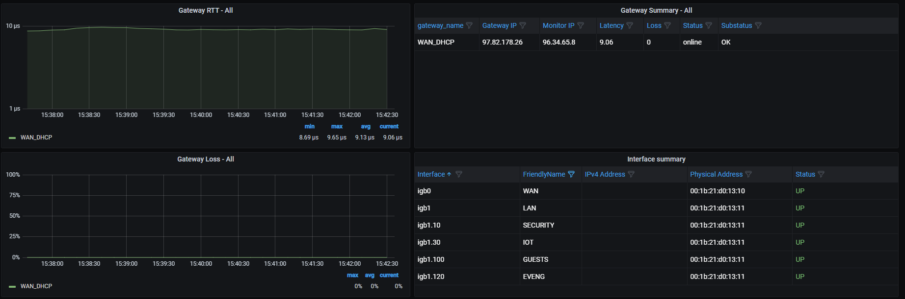
Task: Click filter icon next to gateway_name column
Action: tap(469, 25)
